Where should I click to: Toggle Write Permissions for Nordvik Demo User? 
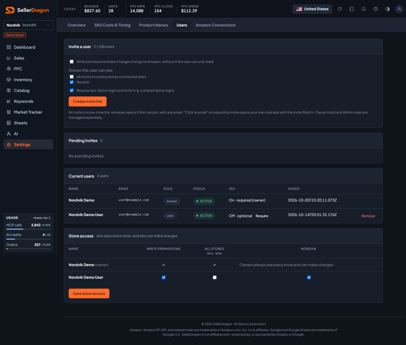coord(164,278)
